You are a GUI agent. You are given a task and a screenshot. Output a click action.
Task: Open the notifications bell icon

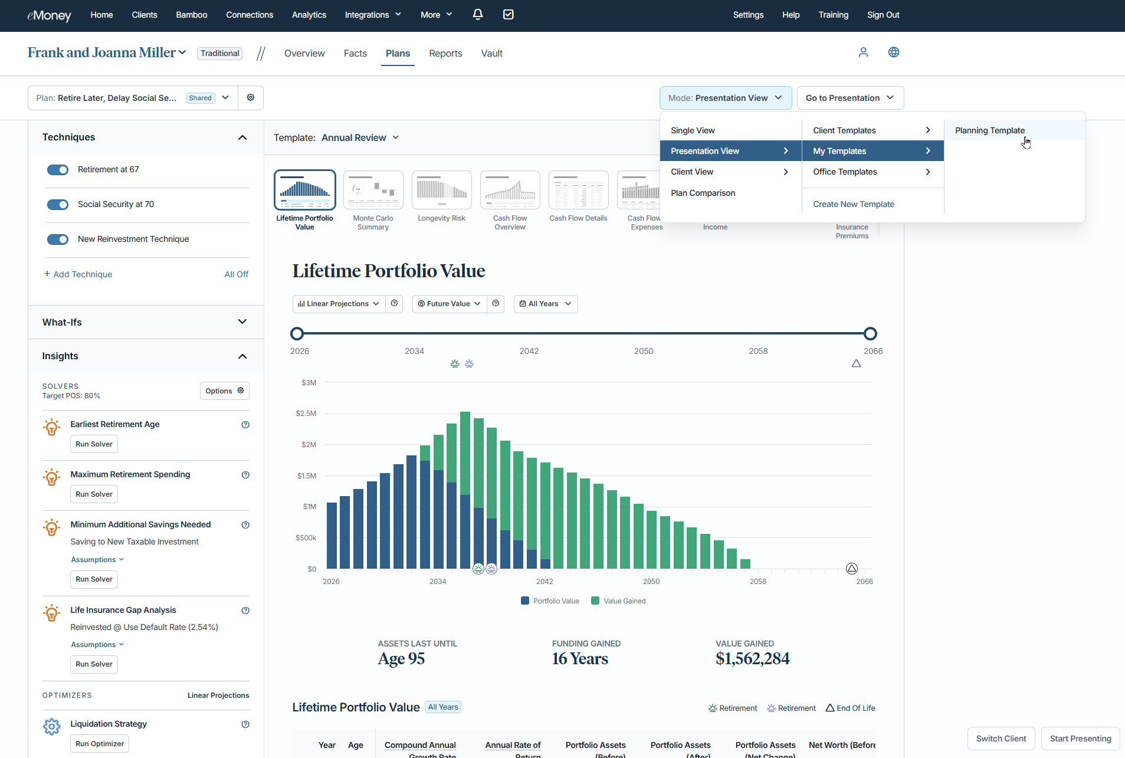point(478,15)
